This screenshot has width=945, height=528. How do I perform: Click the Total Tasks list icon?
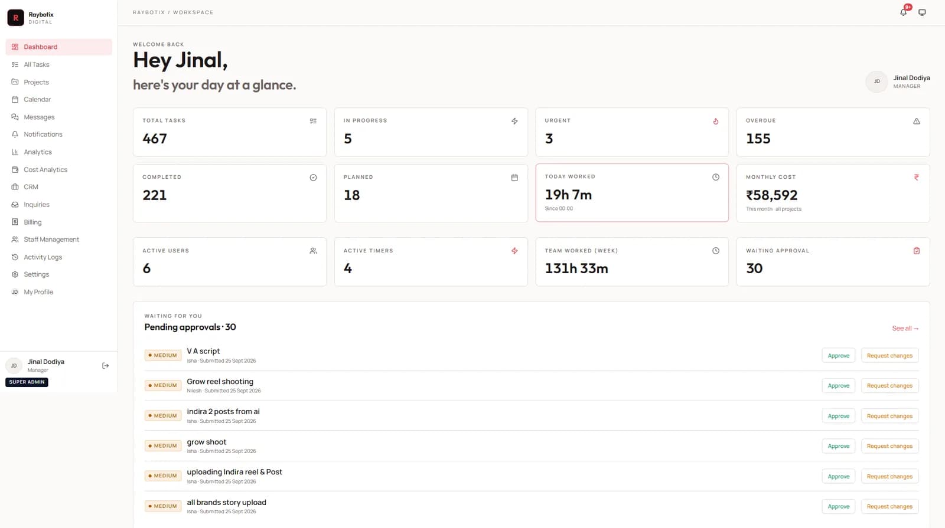(x=313, y=121)
